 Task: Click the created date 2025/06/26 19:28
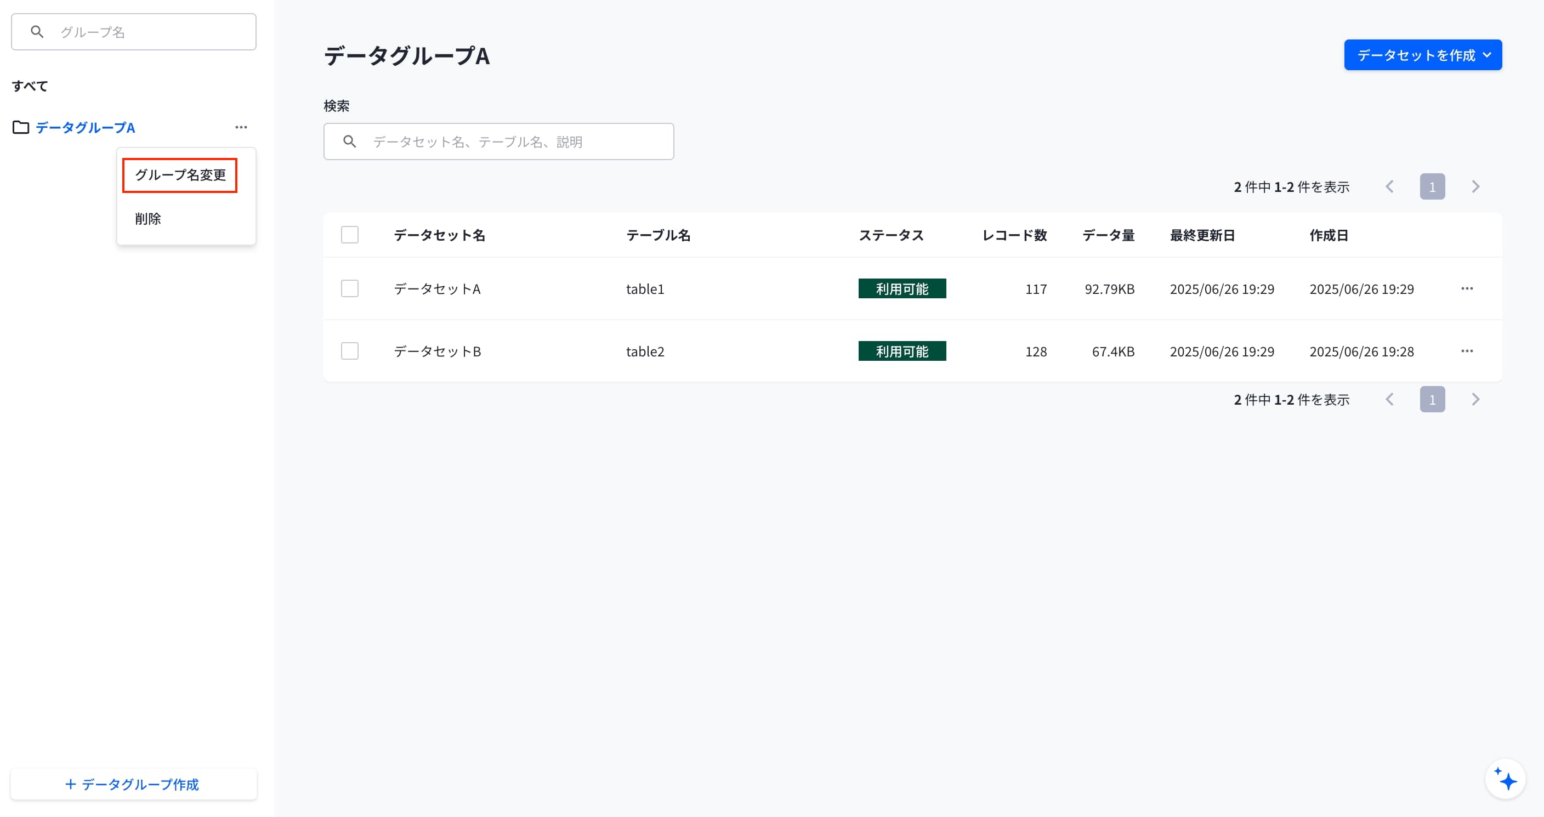point(1361,351)
